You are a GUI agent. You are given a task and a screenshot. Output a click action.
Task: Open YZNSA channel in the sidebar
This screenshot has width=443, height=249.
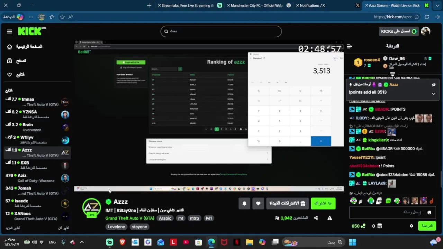[x=37, y=114]
